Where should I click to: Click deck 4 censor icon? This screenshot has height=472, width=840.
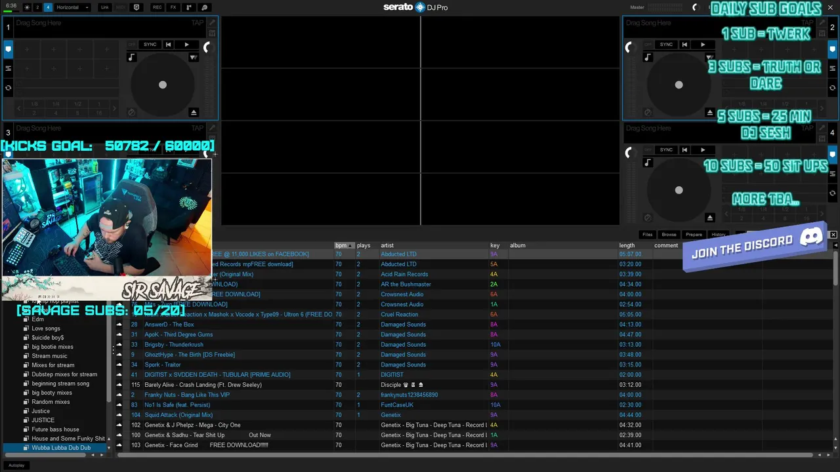pos(648,218)
